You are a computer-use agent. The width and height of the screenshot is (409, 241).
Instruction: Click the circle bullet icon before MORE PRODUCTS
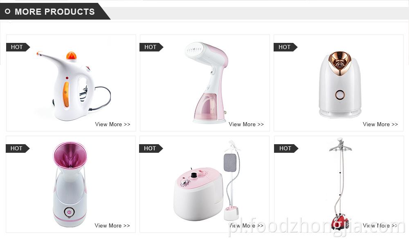[7, 11]
